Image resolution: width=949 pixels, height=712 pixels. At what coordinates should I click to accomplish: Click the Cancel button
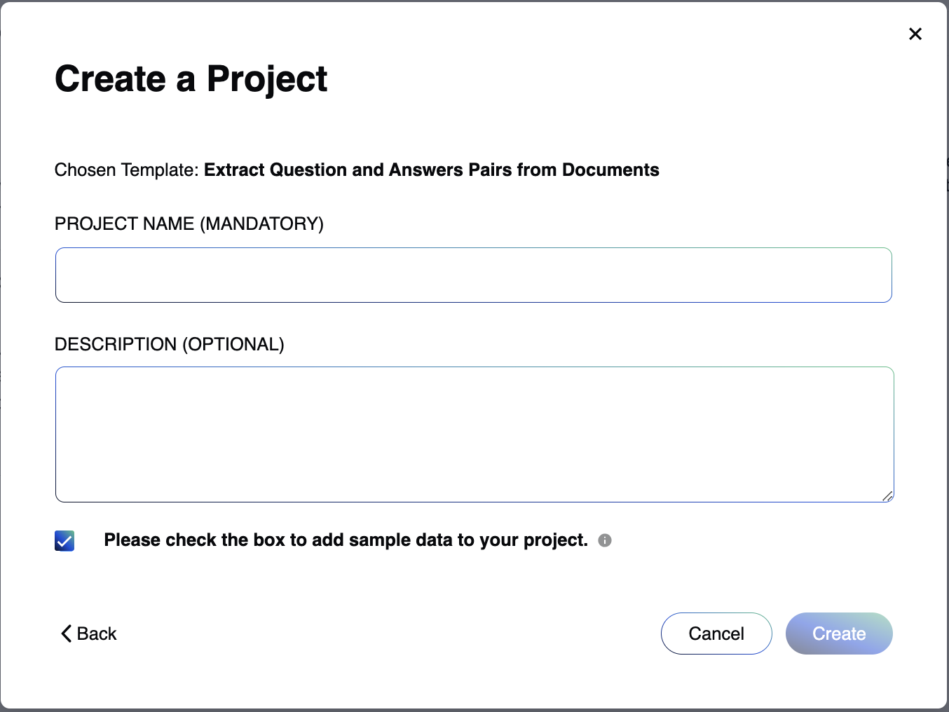[716, 634]
